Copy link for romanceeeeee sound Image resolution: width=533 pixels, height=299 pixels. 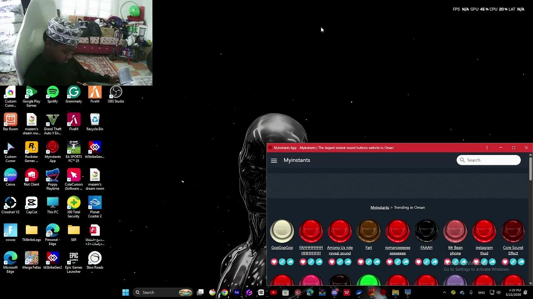tap(398, 262)
